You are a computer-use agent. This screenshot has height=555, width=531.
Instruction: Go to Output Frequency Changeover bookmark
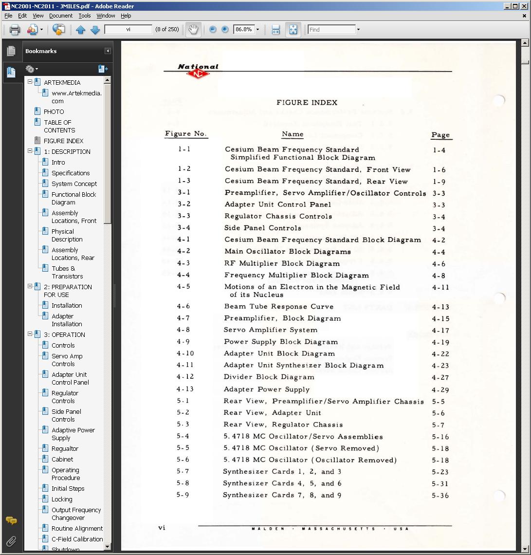76,514
